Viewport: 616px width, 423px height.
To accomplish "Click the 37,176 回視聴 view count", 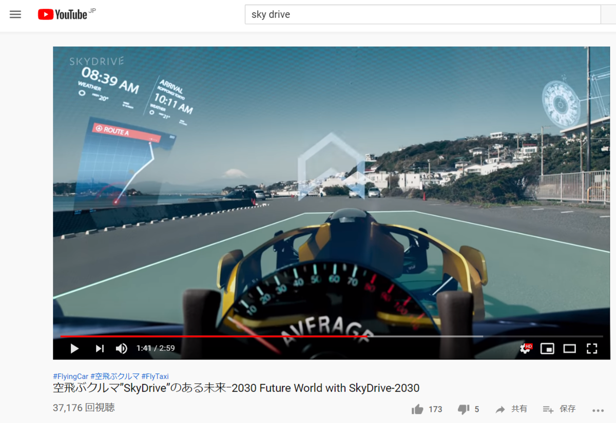I will [x=84, y=408].
